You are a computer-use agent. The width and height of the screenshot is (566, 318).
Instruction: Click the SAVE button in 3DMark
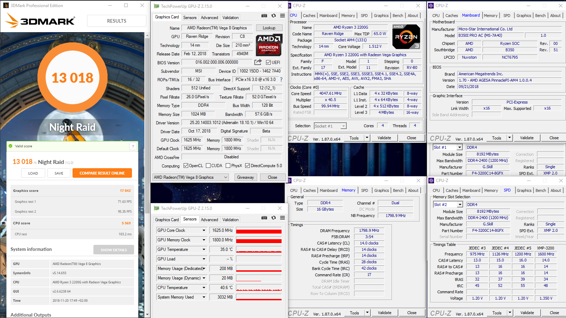point(59,173)
